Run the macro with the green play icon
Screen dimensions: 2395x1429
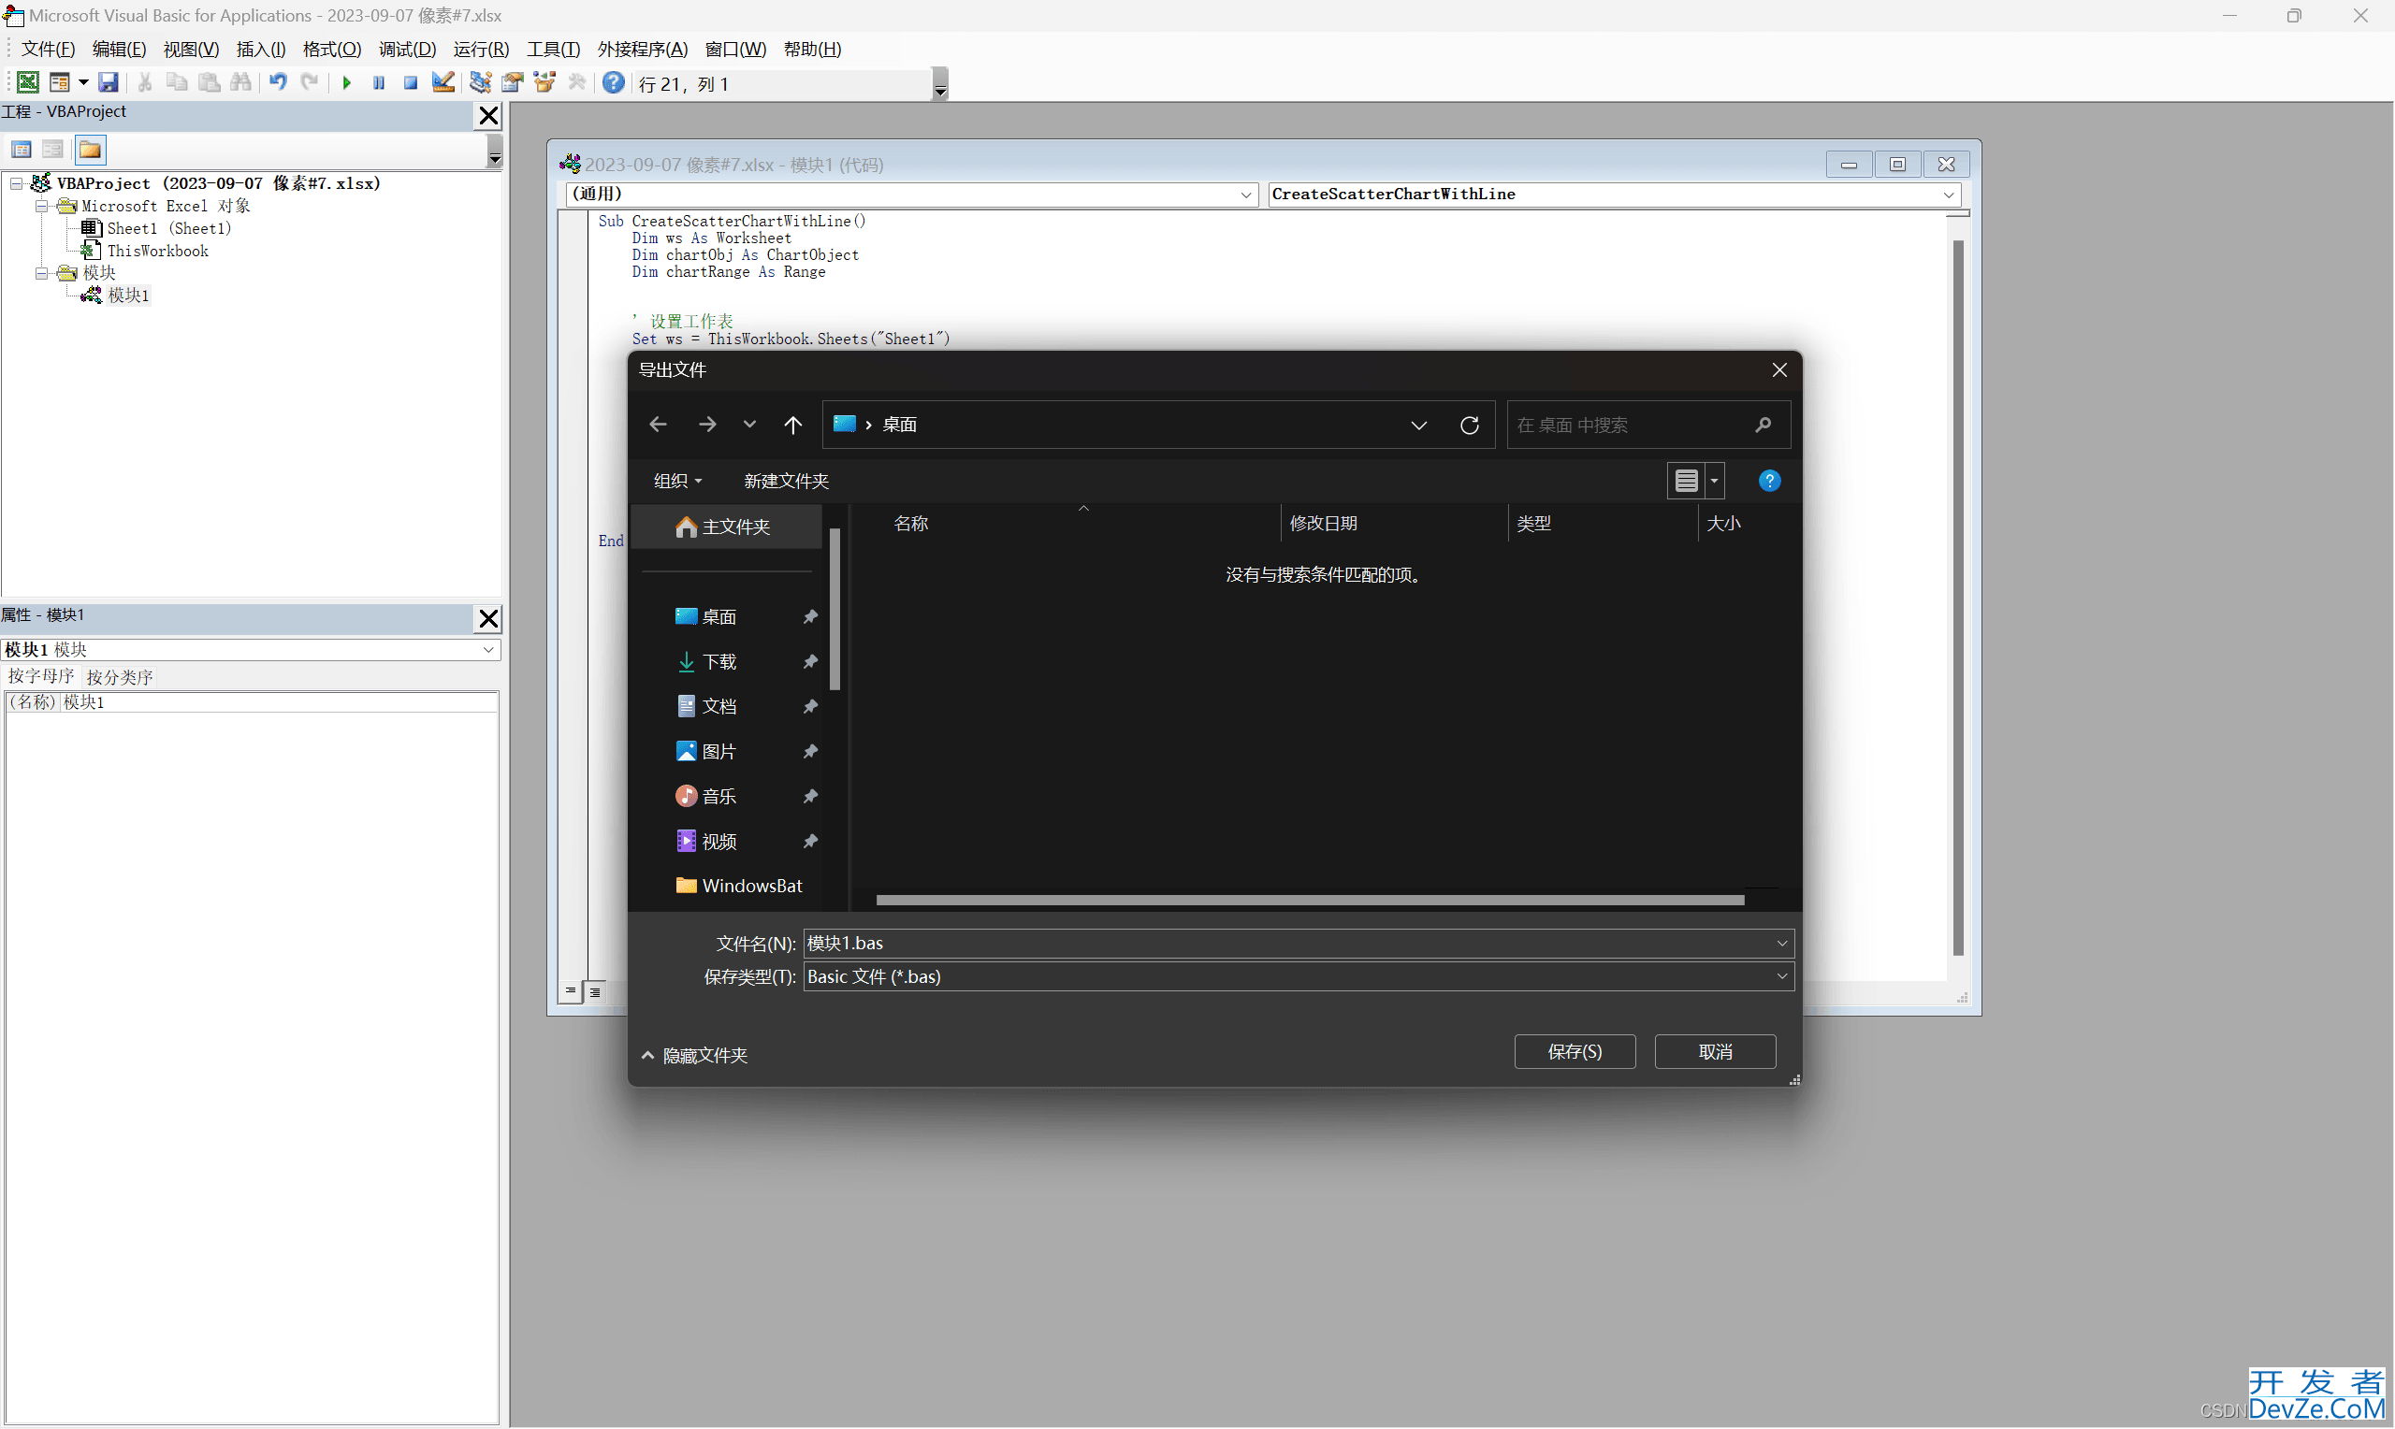click(x=347, y=83)
